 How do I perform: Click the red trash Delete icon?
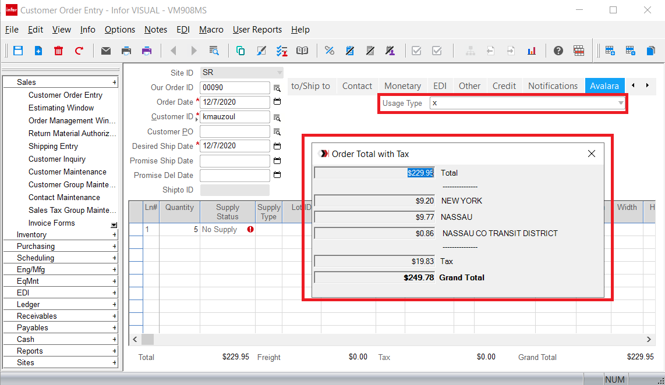[x=59, y=51]
